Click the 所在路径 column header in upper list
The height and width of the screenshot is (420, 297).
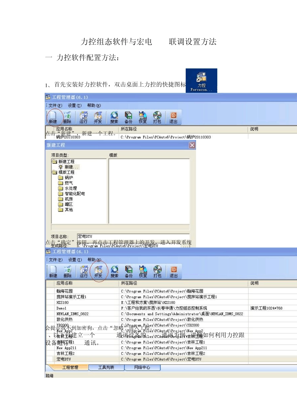tap(184, 129)
